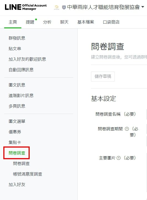Collapse the 問卷調查 sidebar section
Image resolution: width=147 pixels, height=200 pixels.
coord(17,153)
